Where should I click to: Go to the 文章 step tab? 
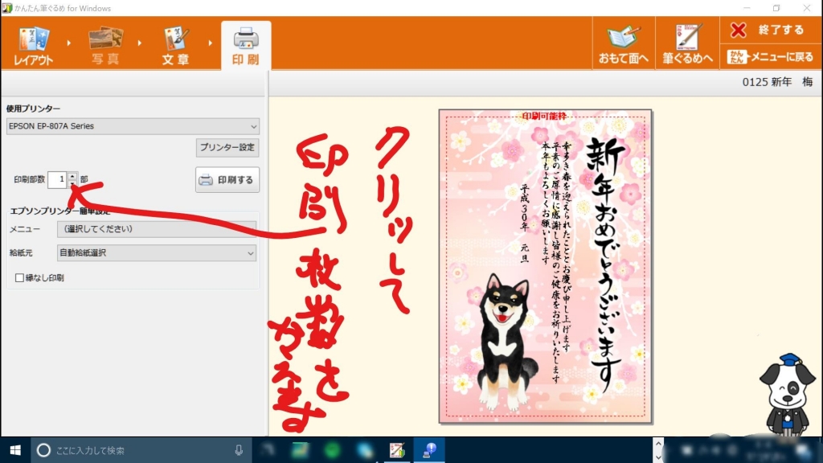point(175,46)
